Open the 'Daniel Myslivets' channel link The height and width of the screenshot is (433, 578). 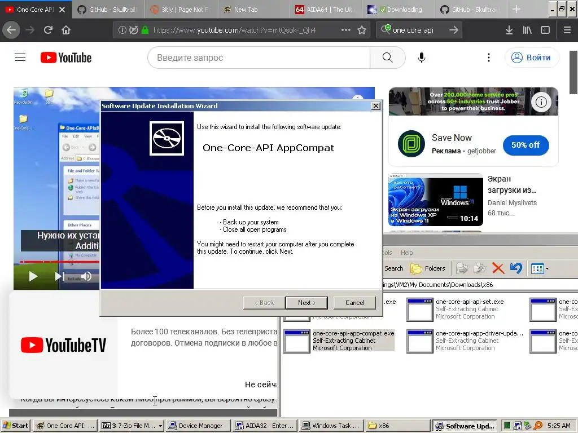point(512,203)
